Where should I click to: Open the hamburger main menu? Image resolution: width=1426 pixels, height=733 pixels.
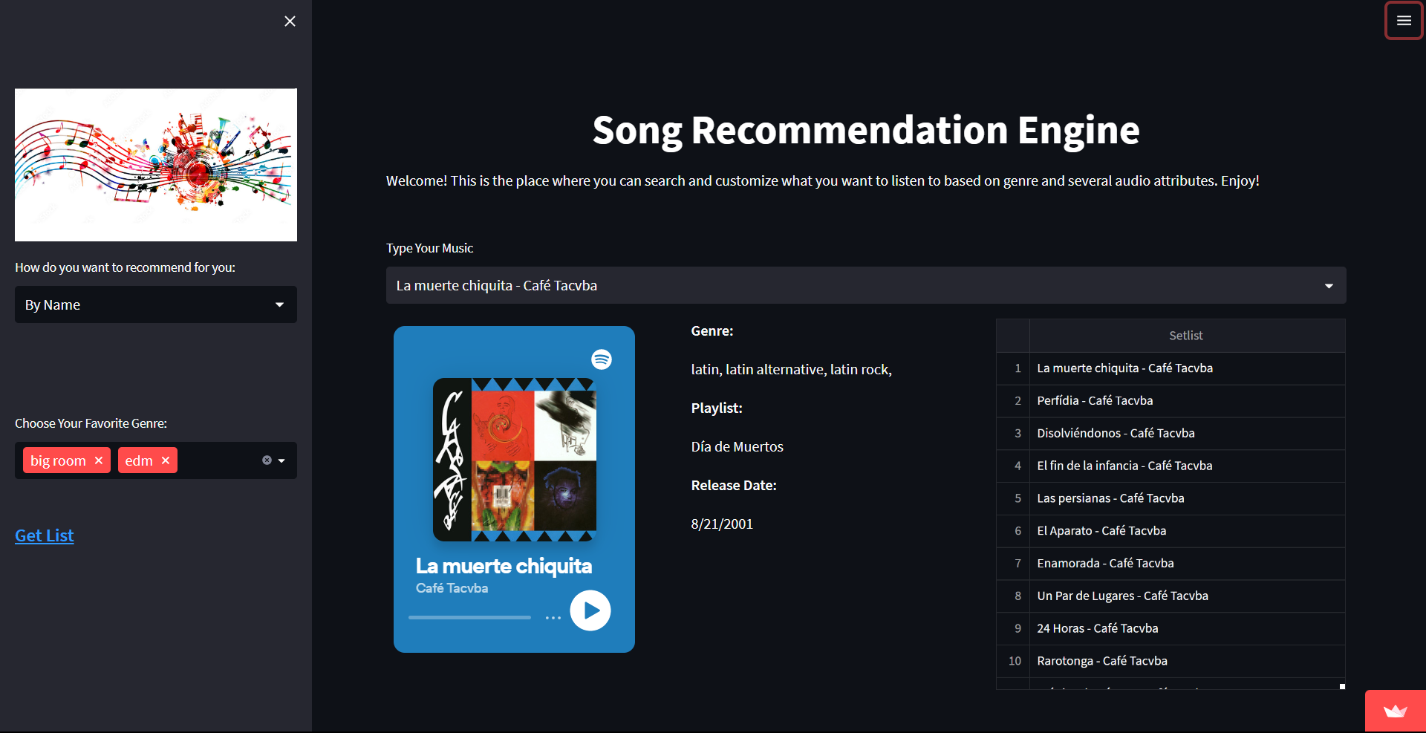[x=1404, y=21]
